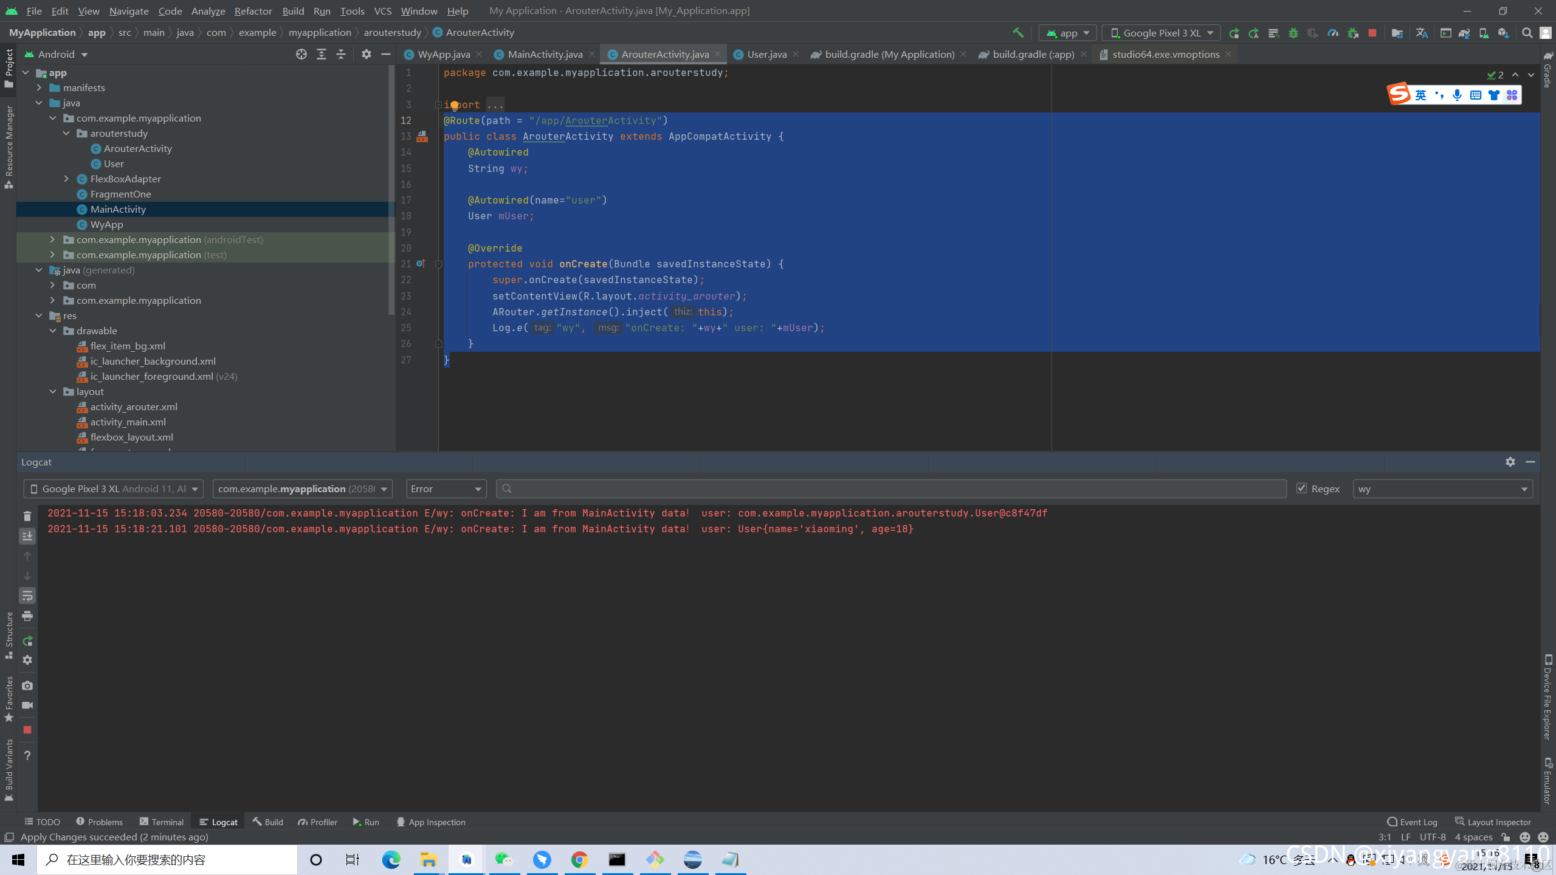Open the Error log level dropdown
The width and height of the screenshot is (1556, 875).
tap(446, 489)
